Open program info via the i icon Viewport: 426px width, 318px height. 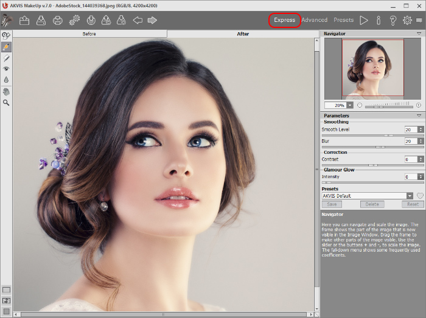tap(379, 20)
